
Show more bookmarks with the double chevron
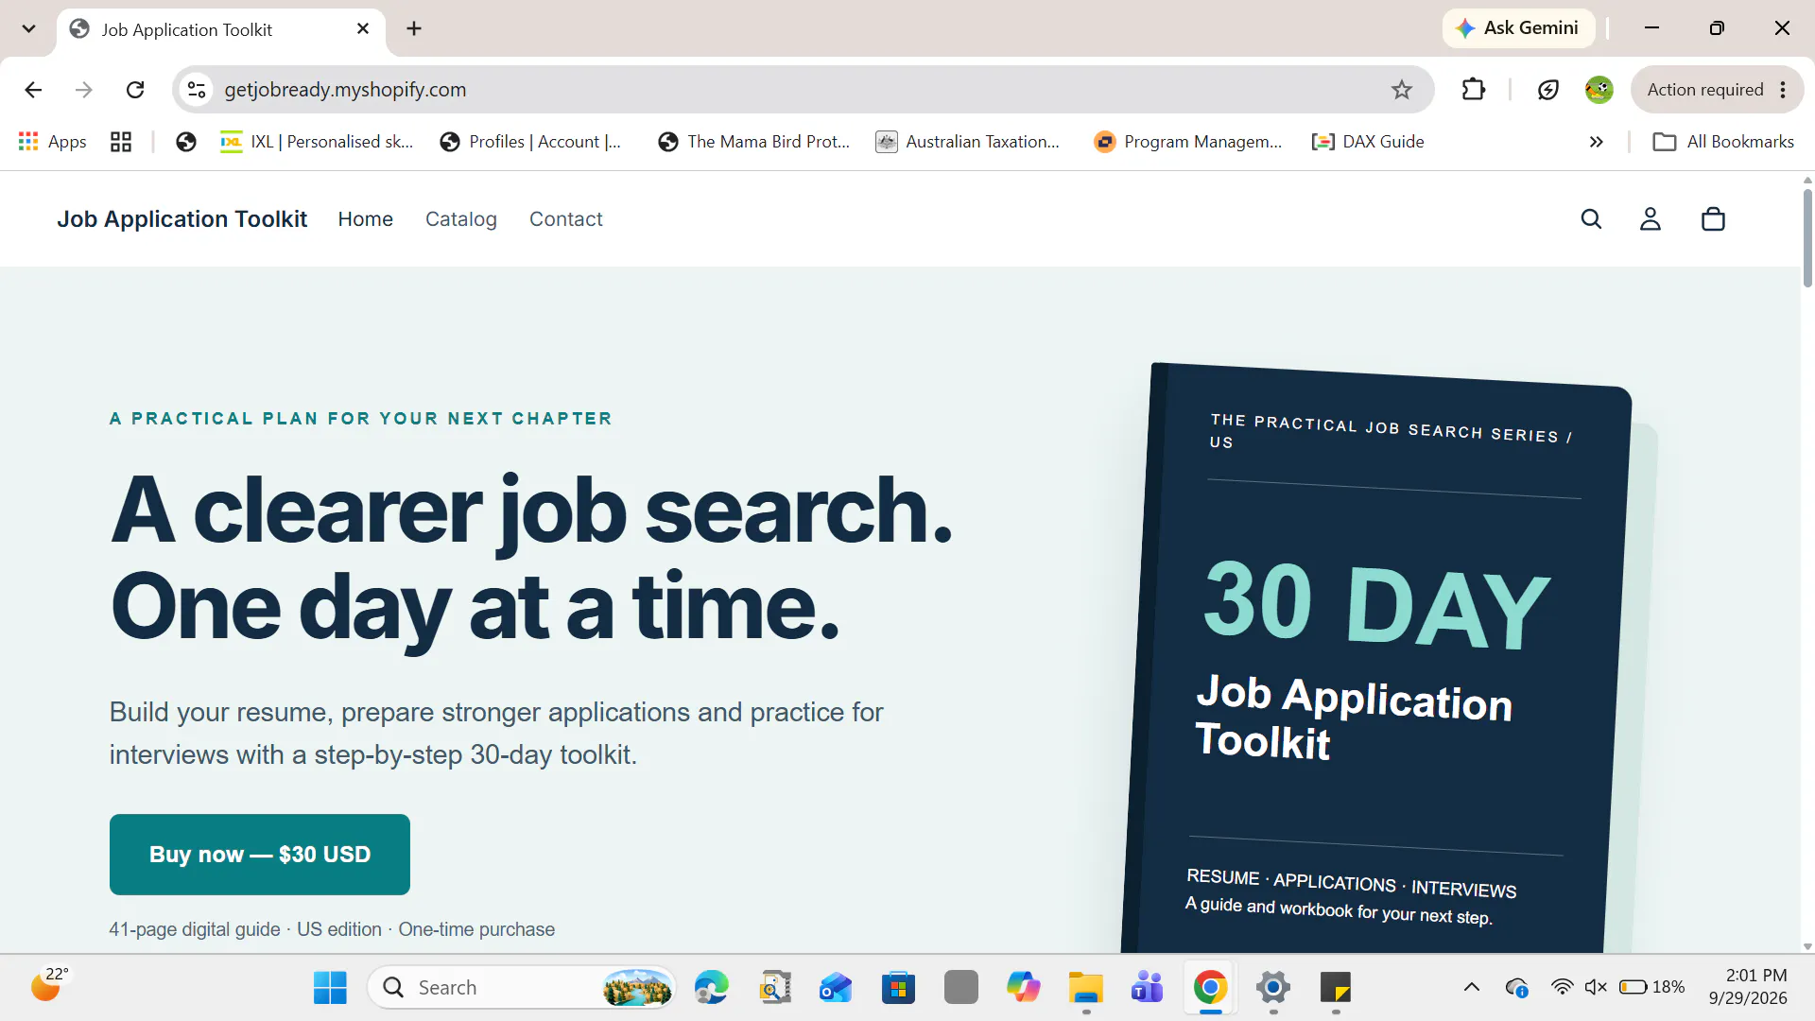[1597, 142]
